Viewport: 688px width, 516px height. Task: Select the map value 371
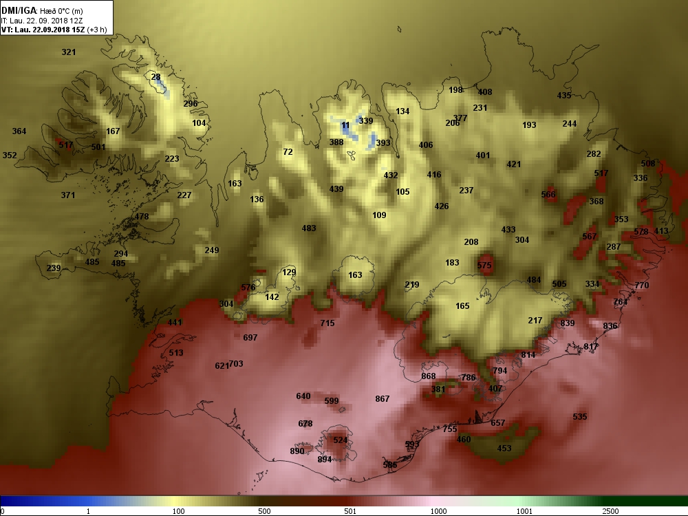(x=68, y=195)
